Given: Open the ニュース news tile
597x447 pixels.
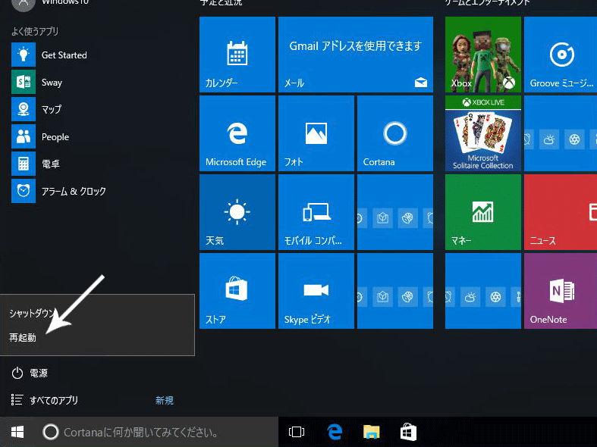Looking at the screenshot, I should coord(561,212).
